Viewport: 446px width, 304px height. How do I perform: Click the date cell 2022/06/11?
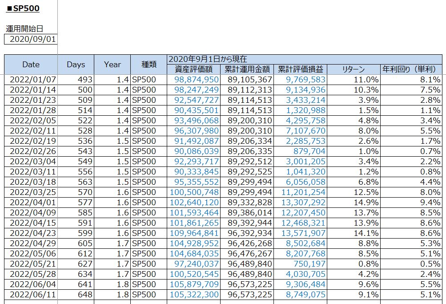[x=31, y=295]
